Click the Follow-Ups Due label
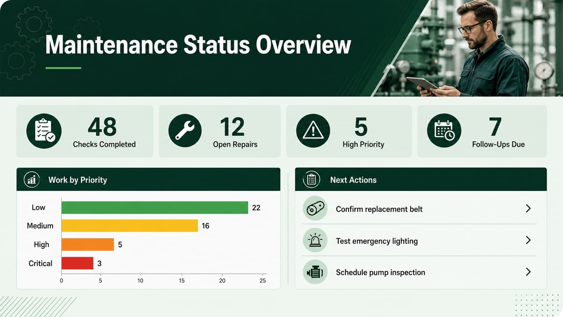This screenshot has height=317, width=563. (x=498, y=144)
